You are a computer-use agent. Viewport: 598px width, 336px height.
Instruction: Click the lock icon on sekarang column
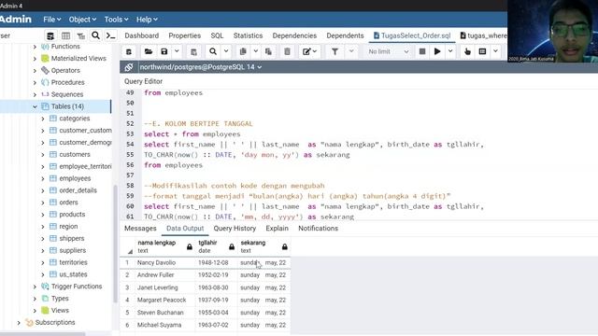[284, 246]
